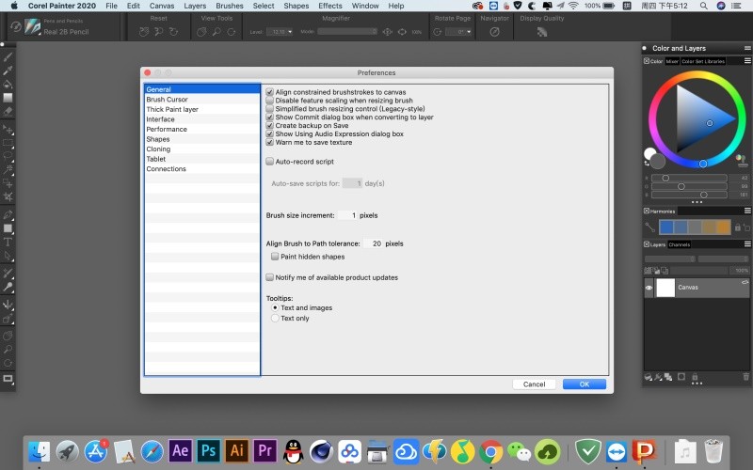Open the Color panel options menu
The image size is (753, 470).
747,61
